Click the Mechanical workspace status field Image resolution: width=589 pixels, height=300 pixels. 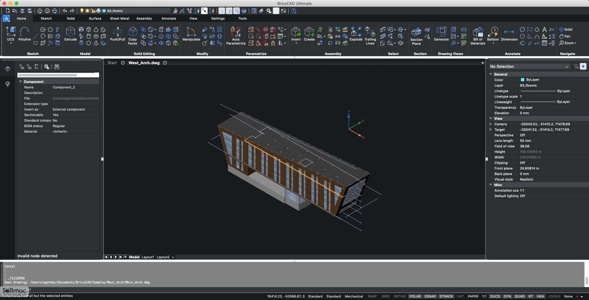point(354,296)
